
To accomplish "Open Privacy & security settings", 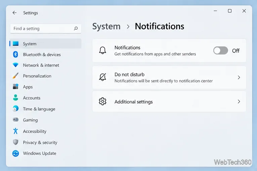I will coord(45,142).
